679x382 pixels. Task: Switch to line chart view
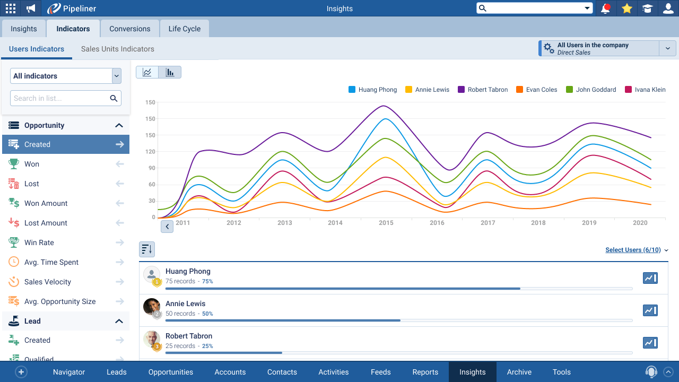(x=147, y=72)
